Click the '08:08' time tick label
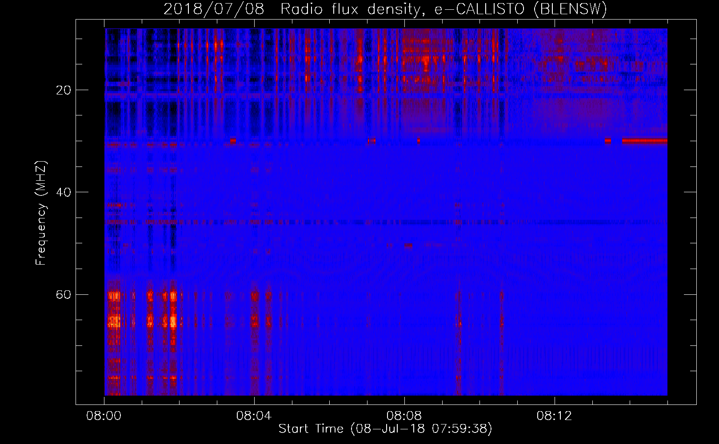This screenshot has height=444, width=719. pyautogui.click(x=404, y=416)
